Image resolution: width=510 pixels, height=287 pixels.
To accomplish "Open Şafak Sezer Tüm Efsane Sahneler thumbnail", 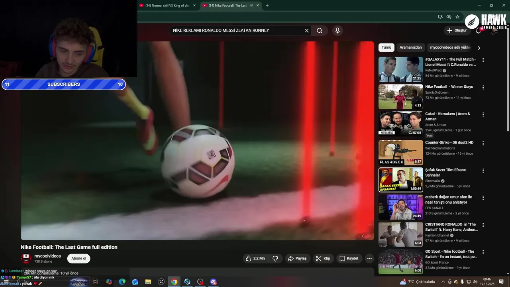I will tap(401, 180).
